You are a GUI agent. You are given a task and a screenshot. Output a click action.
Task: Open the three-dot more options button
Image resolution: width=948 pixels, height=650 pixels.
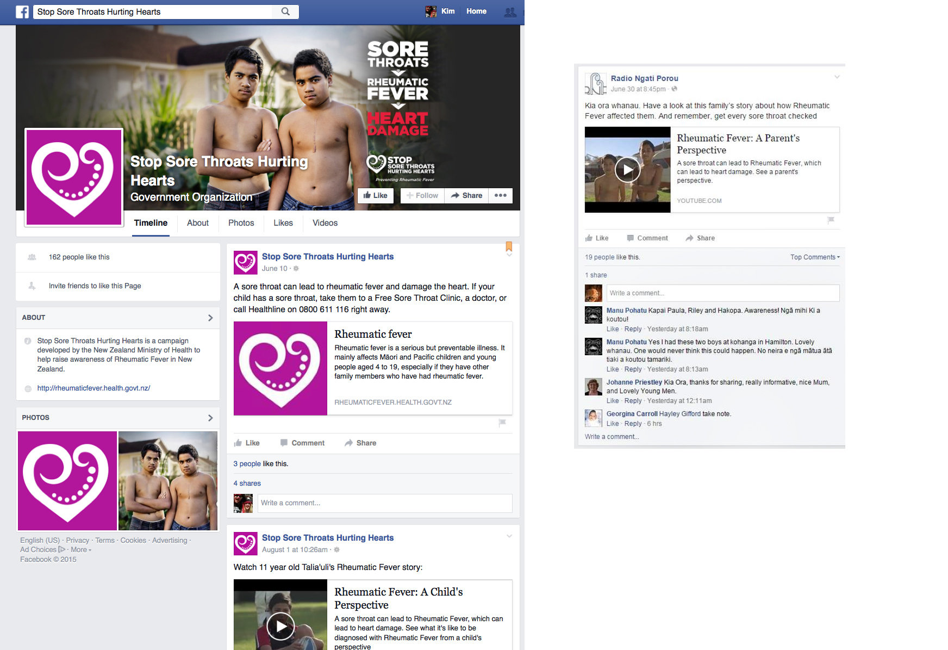501,195
